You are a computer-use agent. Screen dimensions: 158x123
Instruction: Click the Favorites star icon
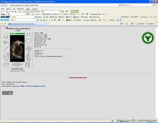tap(2, 24)
